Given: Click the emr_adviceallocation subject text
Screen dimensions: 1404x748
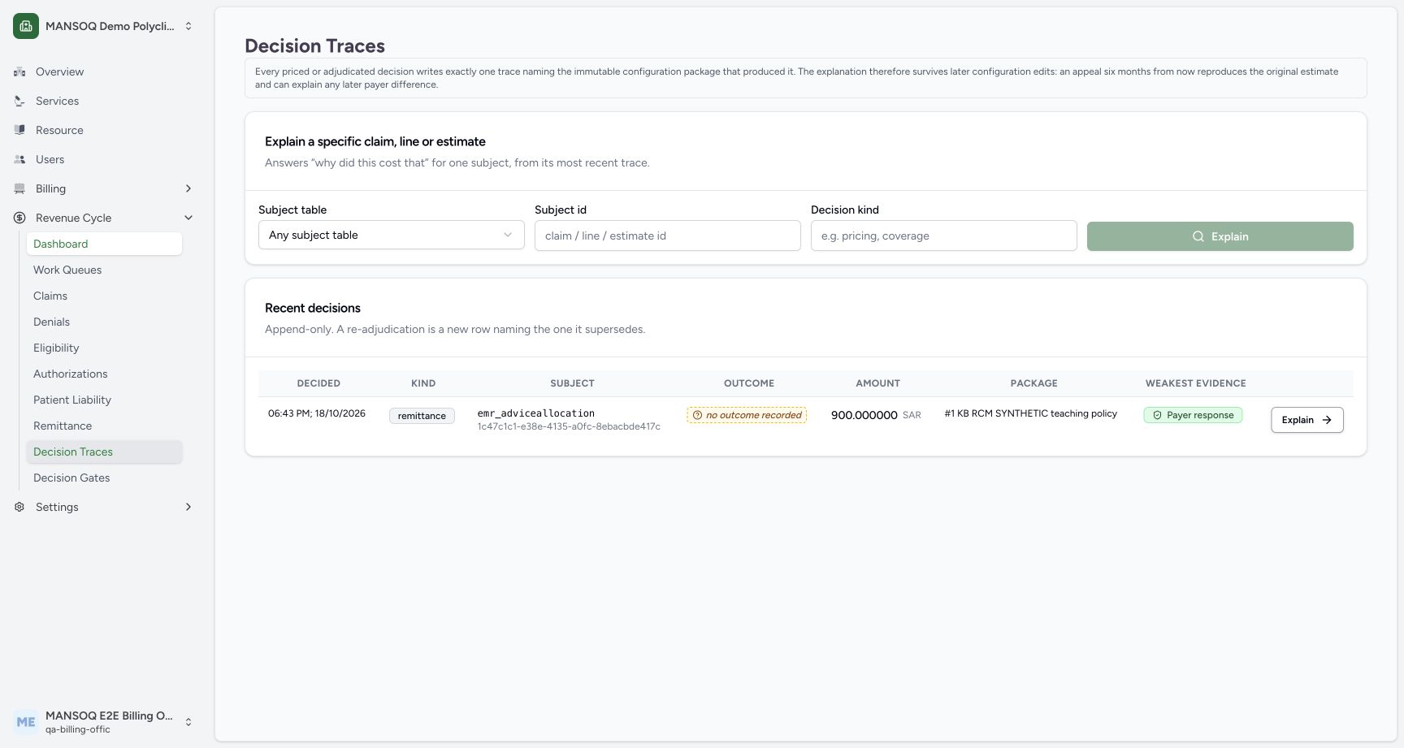Looking at the screenshot, I should coord(536,413).
